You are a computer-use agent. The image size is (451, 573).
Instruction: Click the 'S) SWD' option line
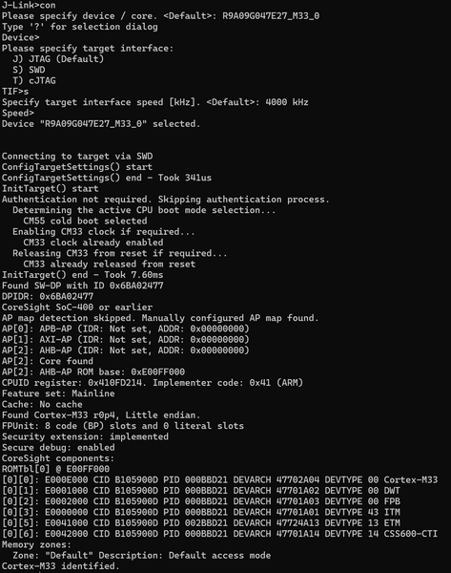[x=29, y=70]
